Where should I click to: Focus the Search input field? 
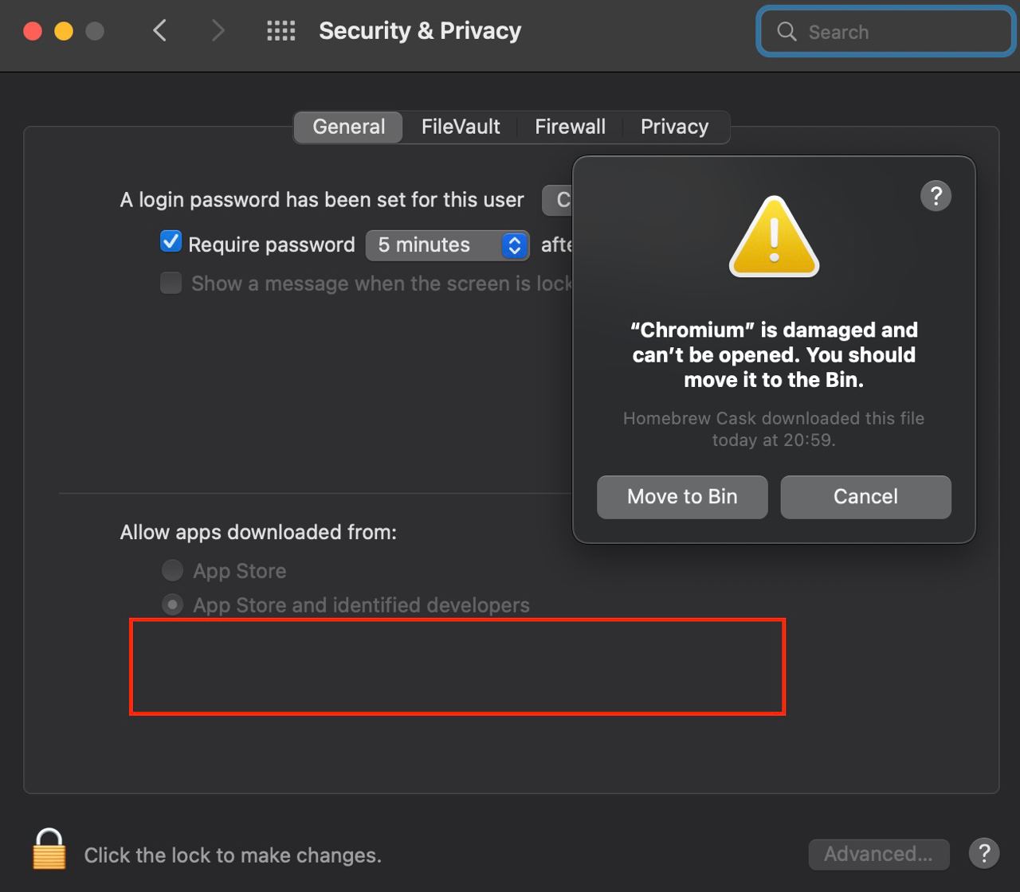tap(885, 32)
